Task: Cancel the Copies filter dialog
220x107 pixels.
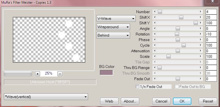Action: coord(161,101)
